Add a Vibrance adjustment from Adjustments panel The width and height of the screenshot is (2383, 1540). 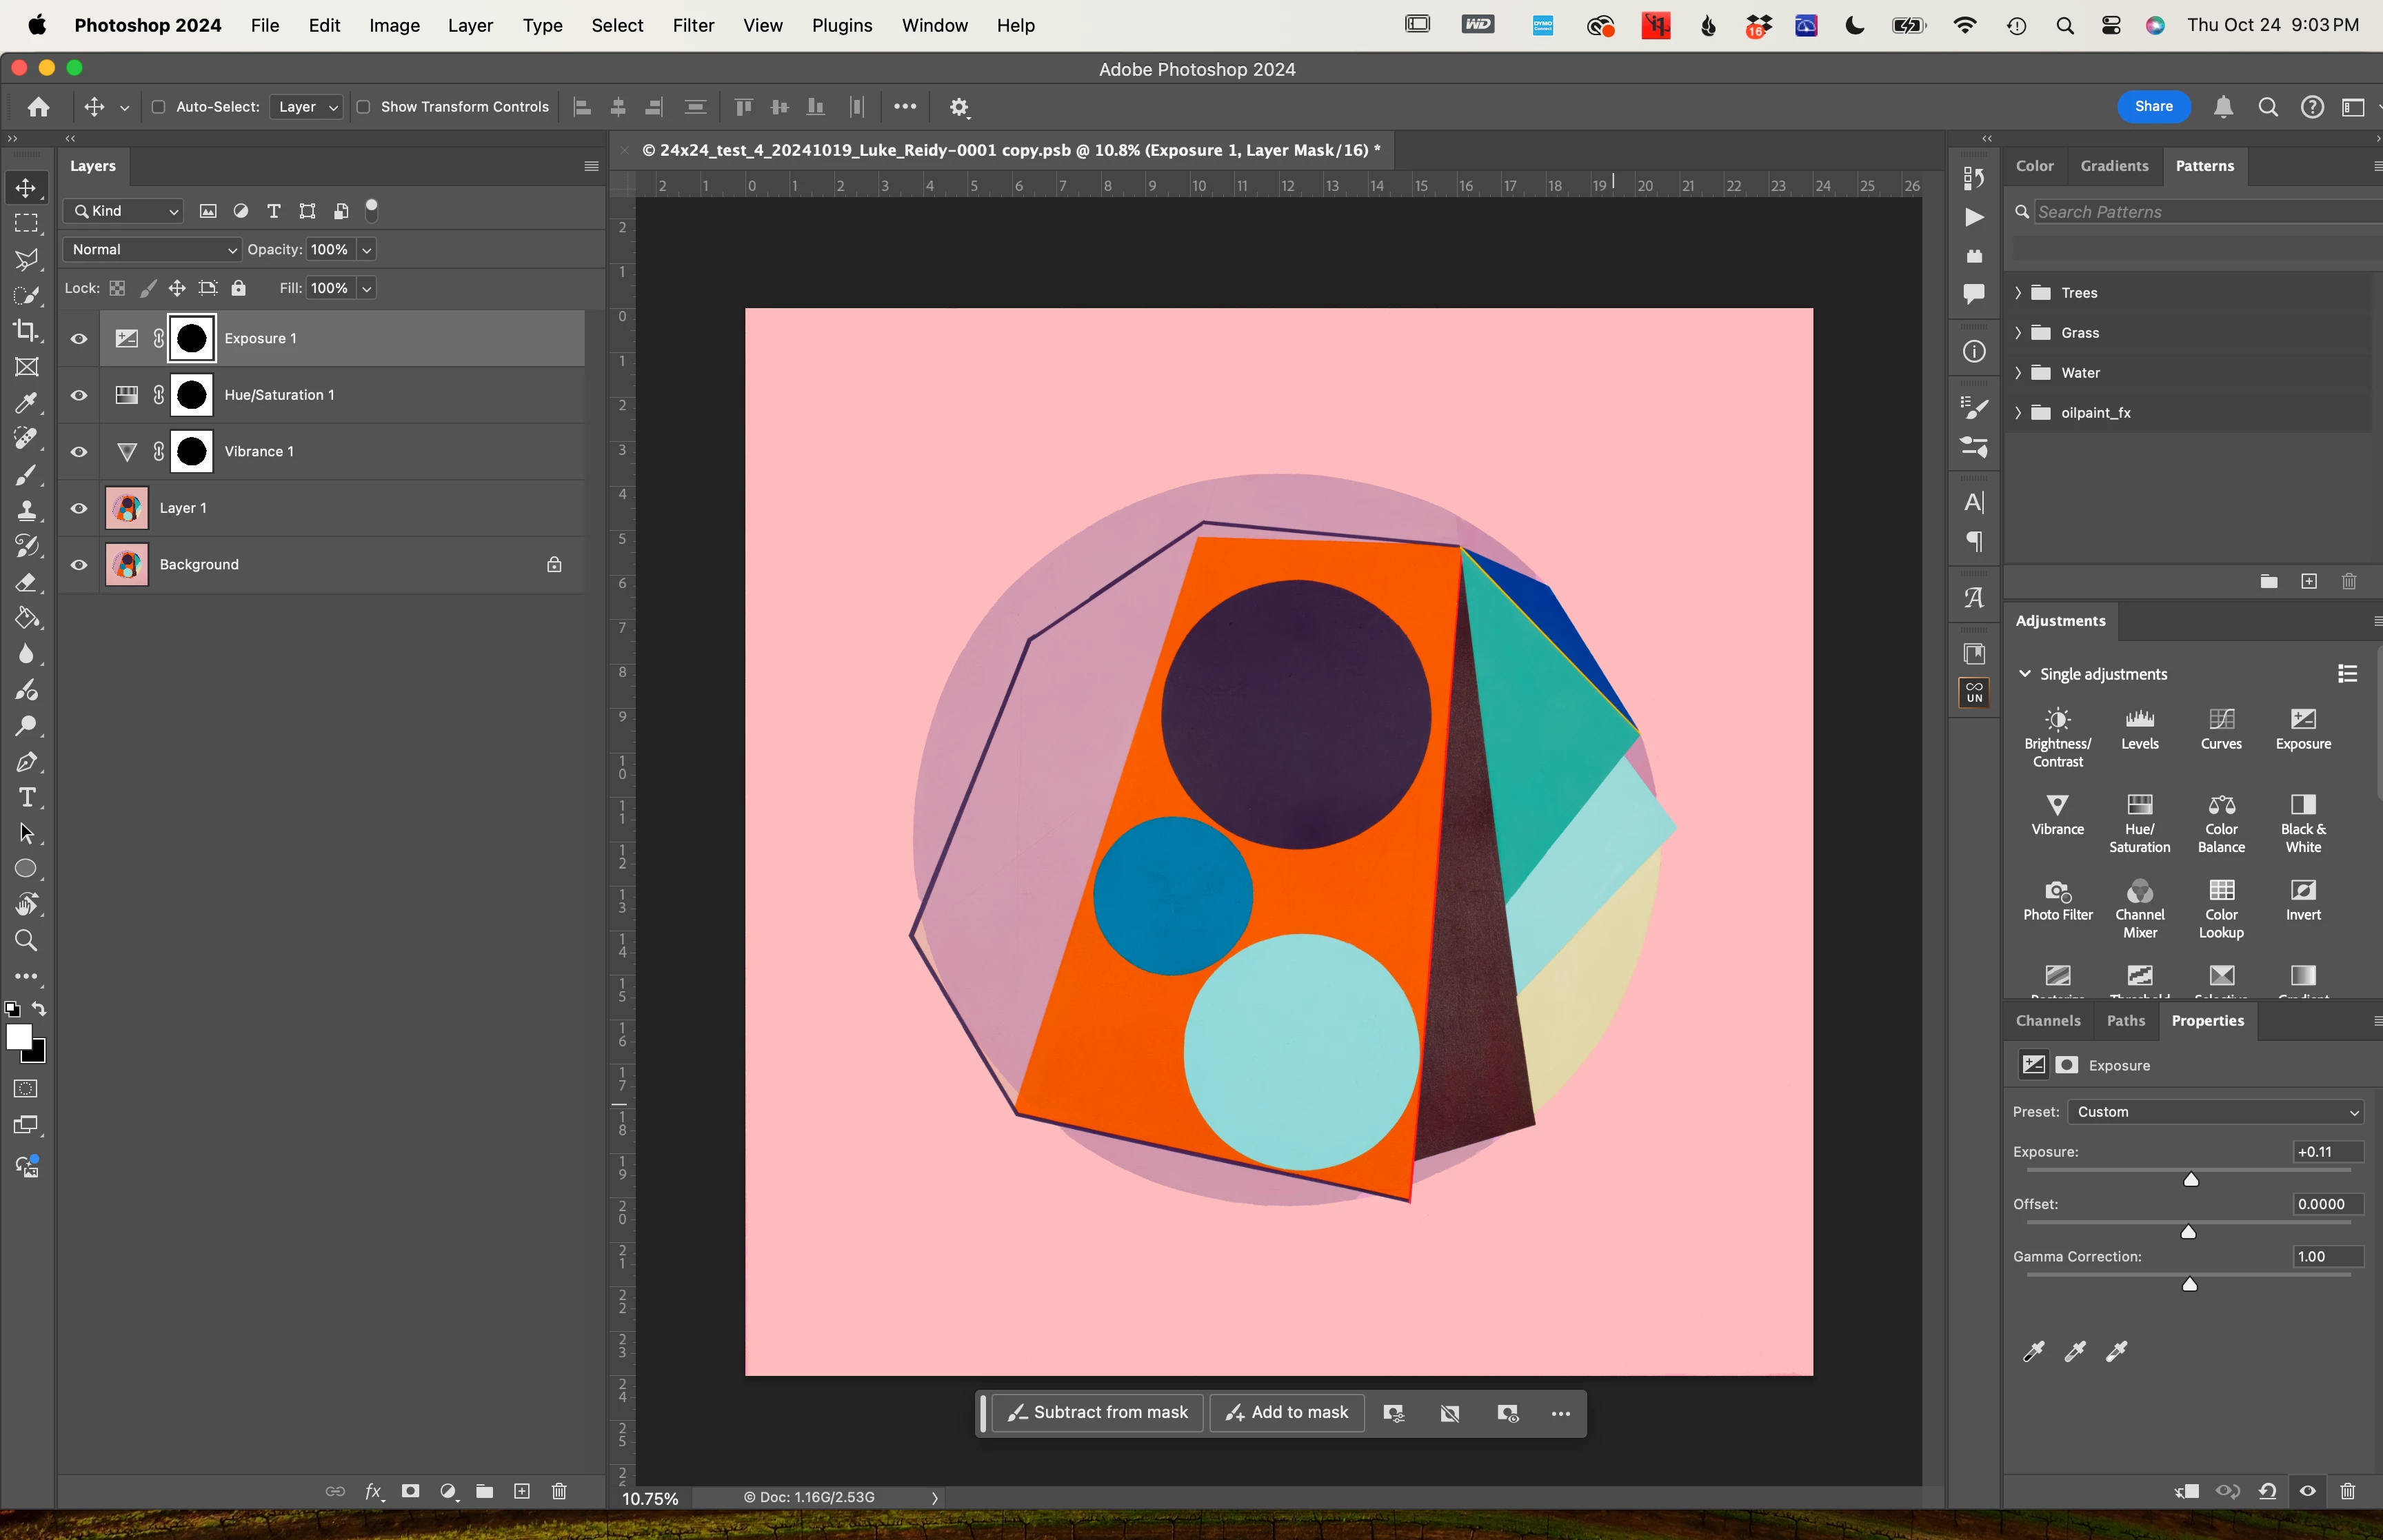tap(2057, 814)
